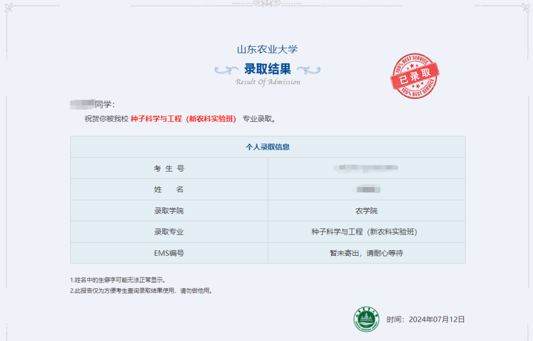Image resolution: width=533 pixels, height=341 pixels.
Task: Select the 暂未寄出，请耐心等待 text
Action: [366, 253]
